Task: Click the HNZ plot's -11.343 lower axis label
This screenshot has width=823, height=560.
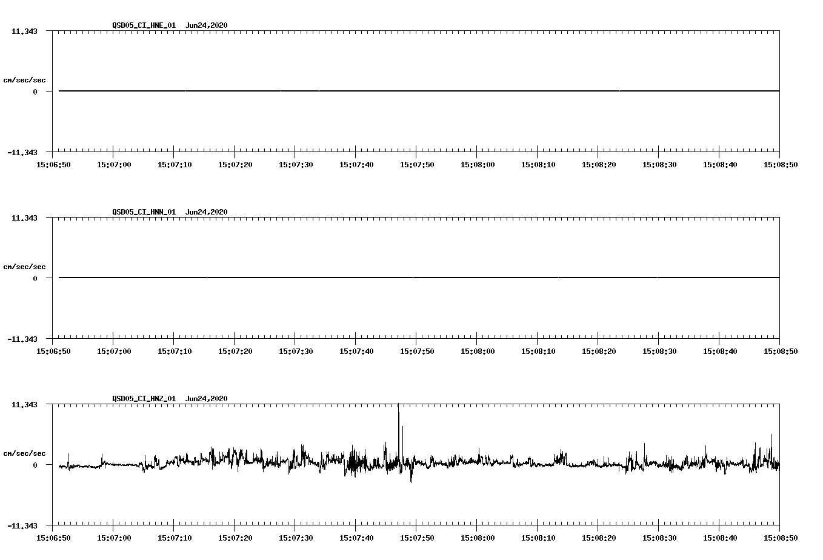Action: click(x=22, y=526)
